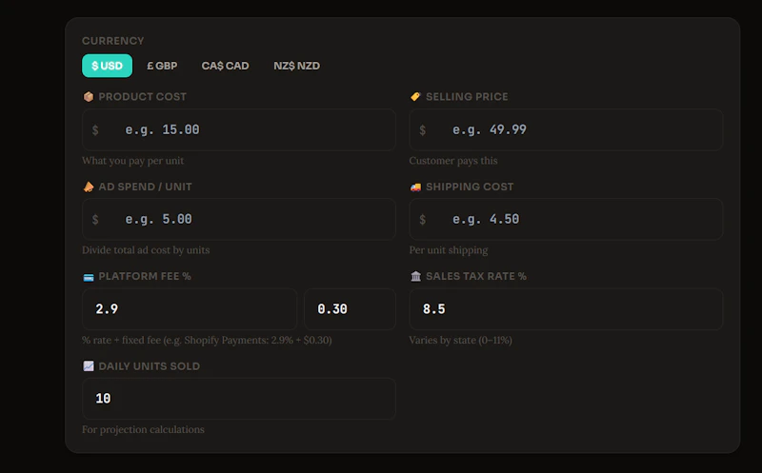The height and width of the screenshot is (473, 762).
Task: Click the Ad Spend / Unit field
Action: tap(239, 219)
